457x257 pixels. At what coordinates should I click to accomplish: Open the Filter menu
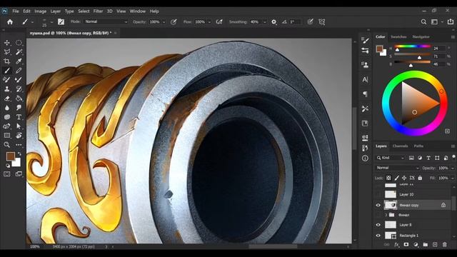pyautogui.click(x=98, y=11)
